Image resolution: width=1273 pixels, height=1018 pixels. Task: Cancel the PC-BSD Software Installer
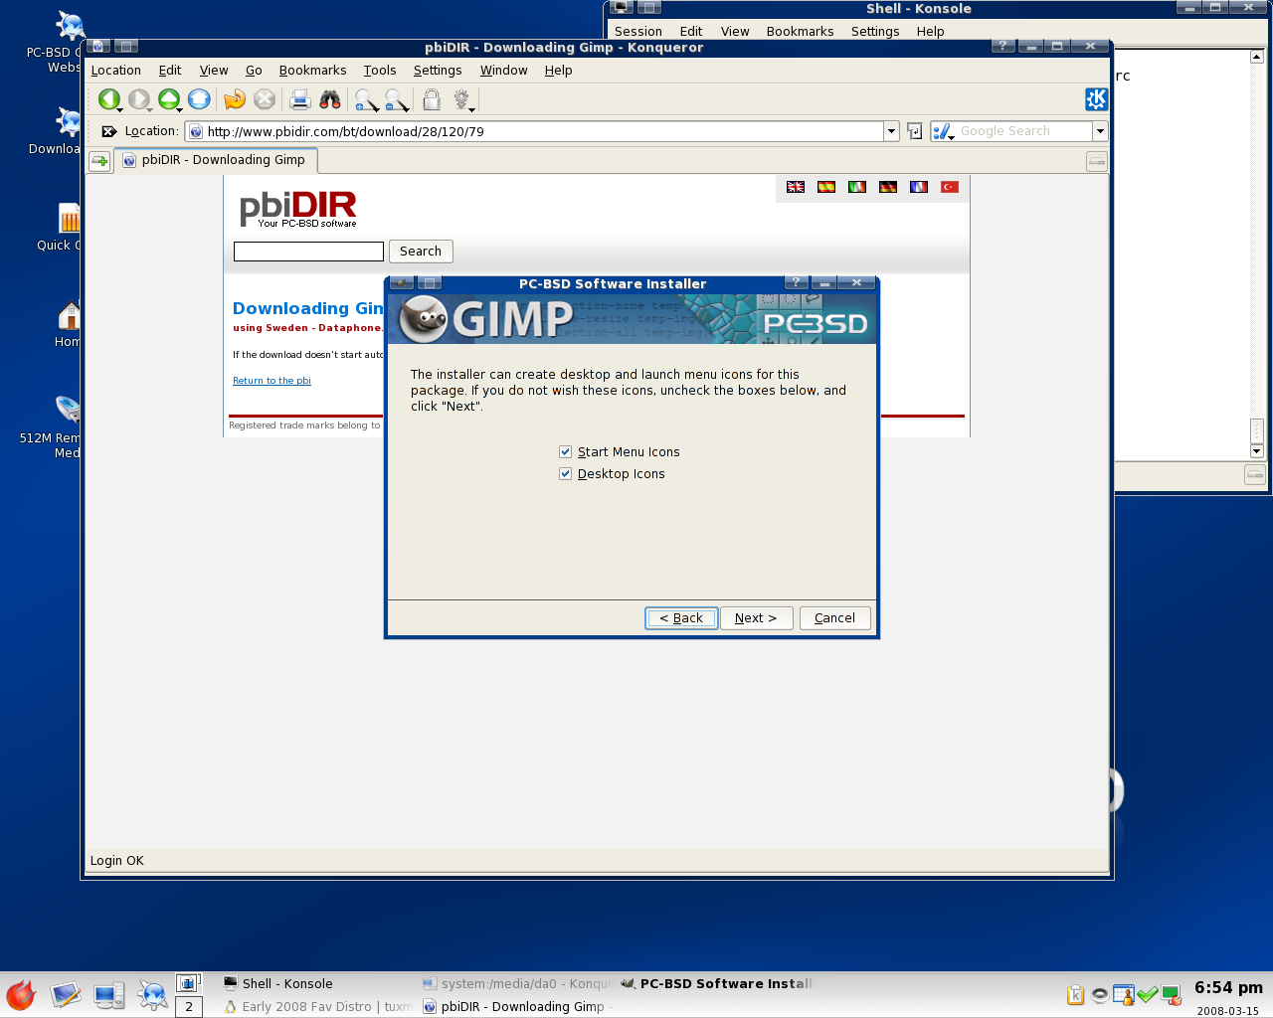pos(834,618)
